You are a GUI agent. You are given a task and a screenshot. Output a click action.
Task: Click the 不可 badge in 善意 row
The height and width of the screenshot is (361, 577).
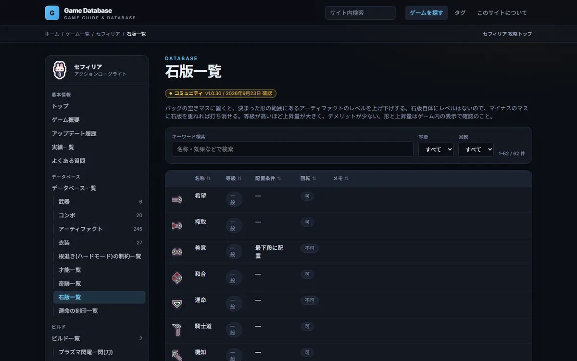(x=310, y=248)
